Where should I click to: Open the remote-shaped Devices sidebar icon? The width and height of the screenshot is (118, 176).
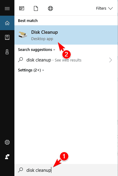click(x=7, y=52)
